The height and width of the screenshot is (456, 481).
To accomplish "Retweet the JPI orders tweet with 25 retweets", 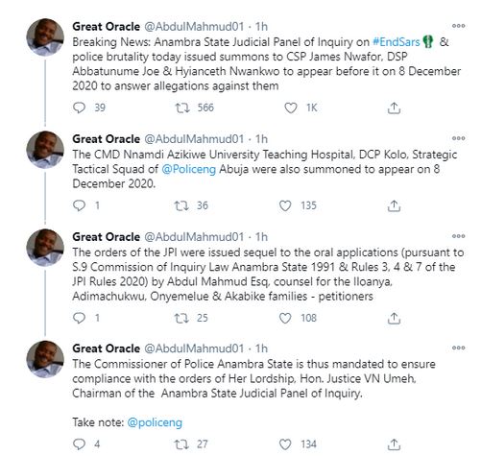I will click(x=181, y=318).
